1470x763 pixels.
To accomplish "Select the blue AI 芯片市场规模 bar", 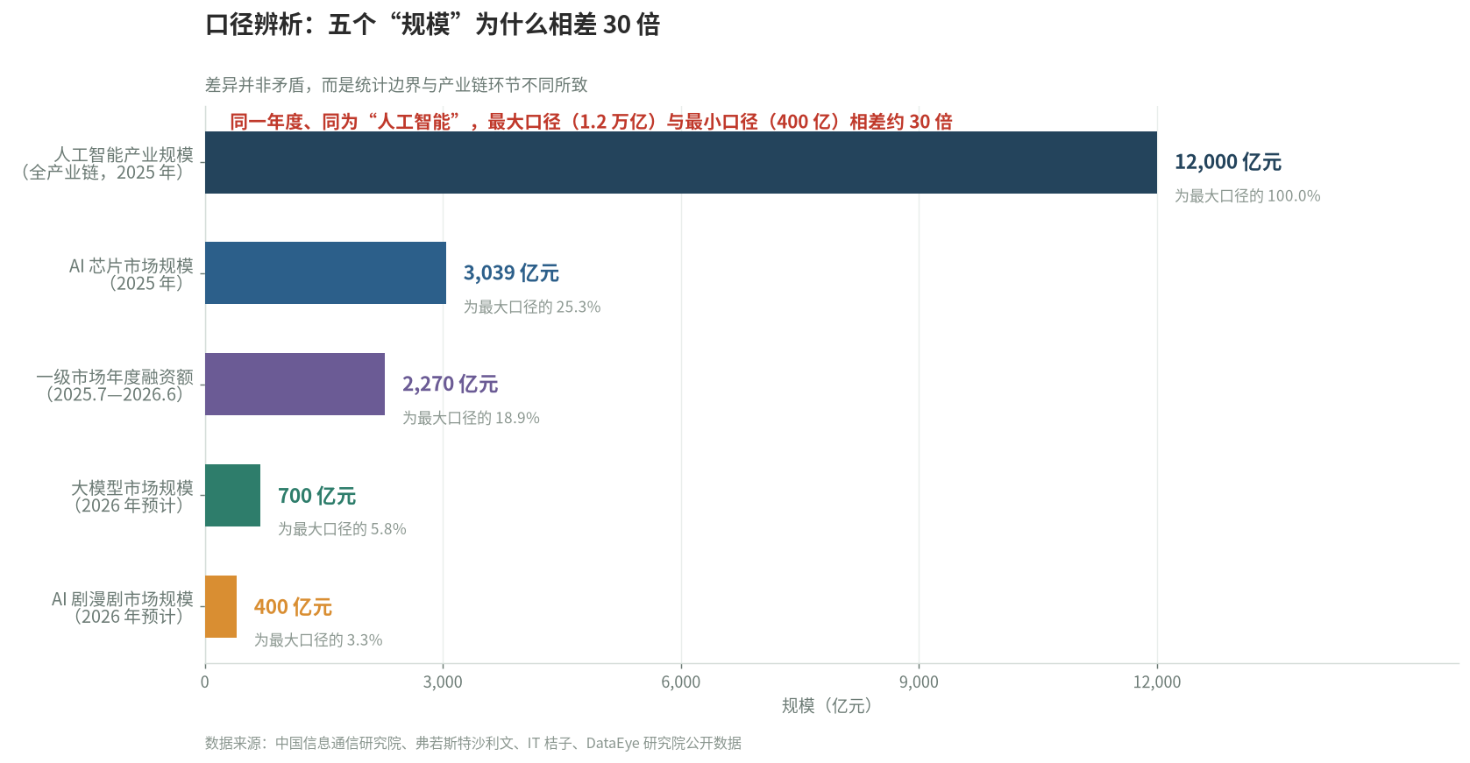I will coord(325,273).
